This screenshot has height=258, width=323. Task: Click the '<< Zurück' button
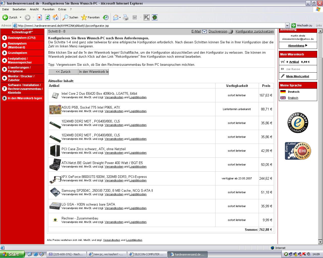63,72
